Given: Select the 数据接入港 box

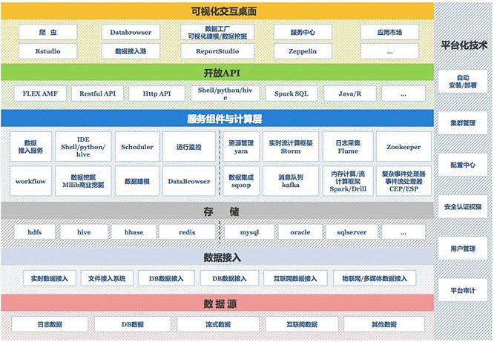Looking at the screenshot, I should tap(131, 51).
